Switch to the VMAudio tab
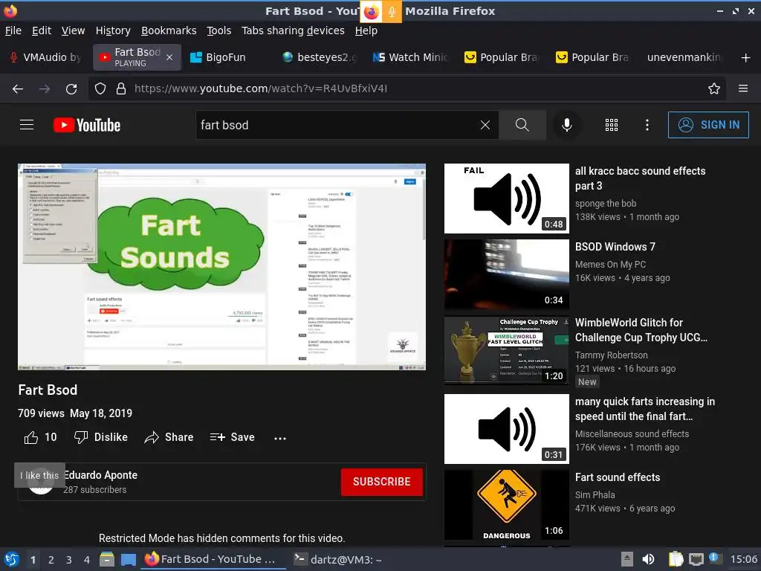Viewport: 761px width, 571px height. click(46, 57)
